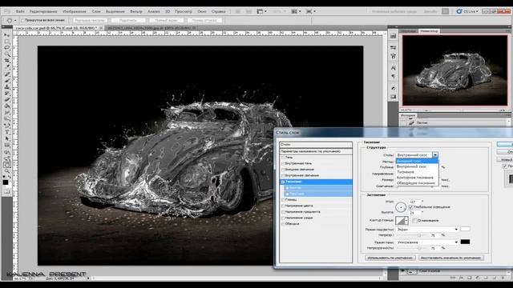Open the Режим подсветки dropdown
This screenshot has height=288, width=513.
[x=427, y=230]
